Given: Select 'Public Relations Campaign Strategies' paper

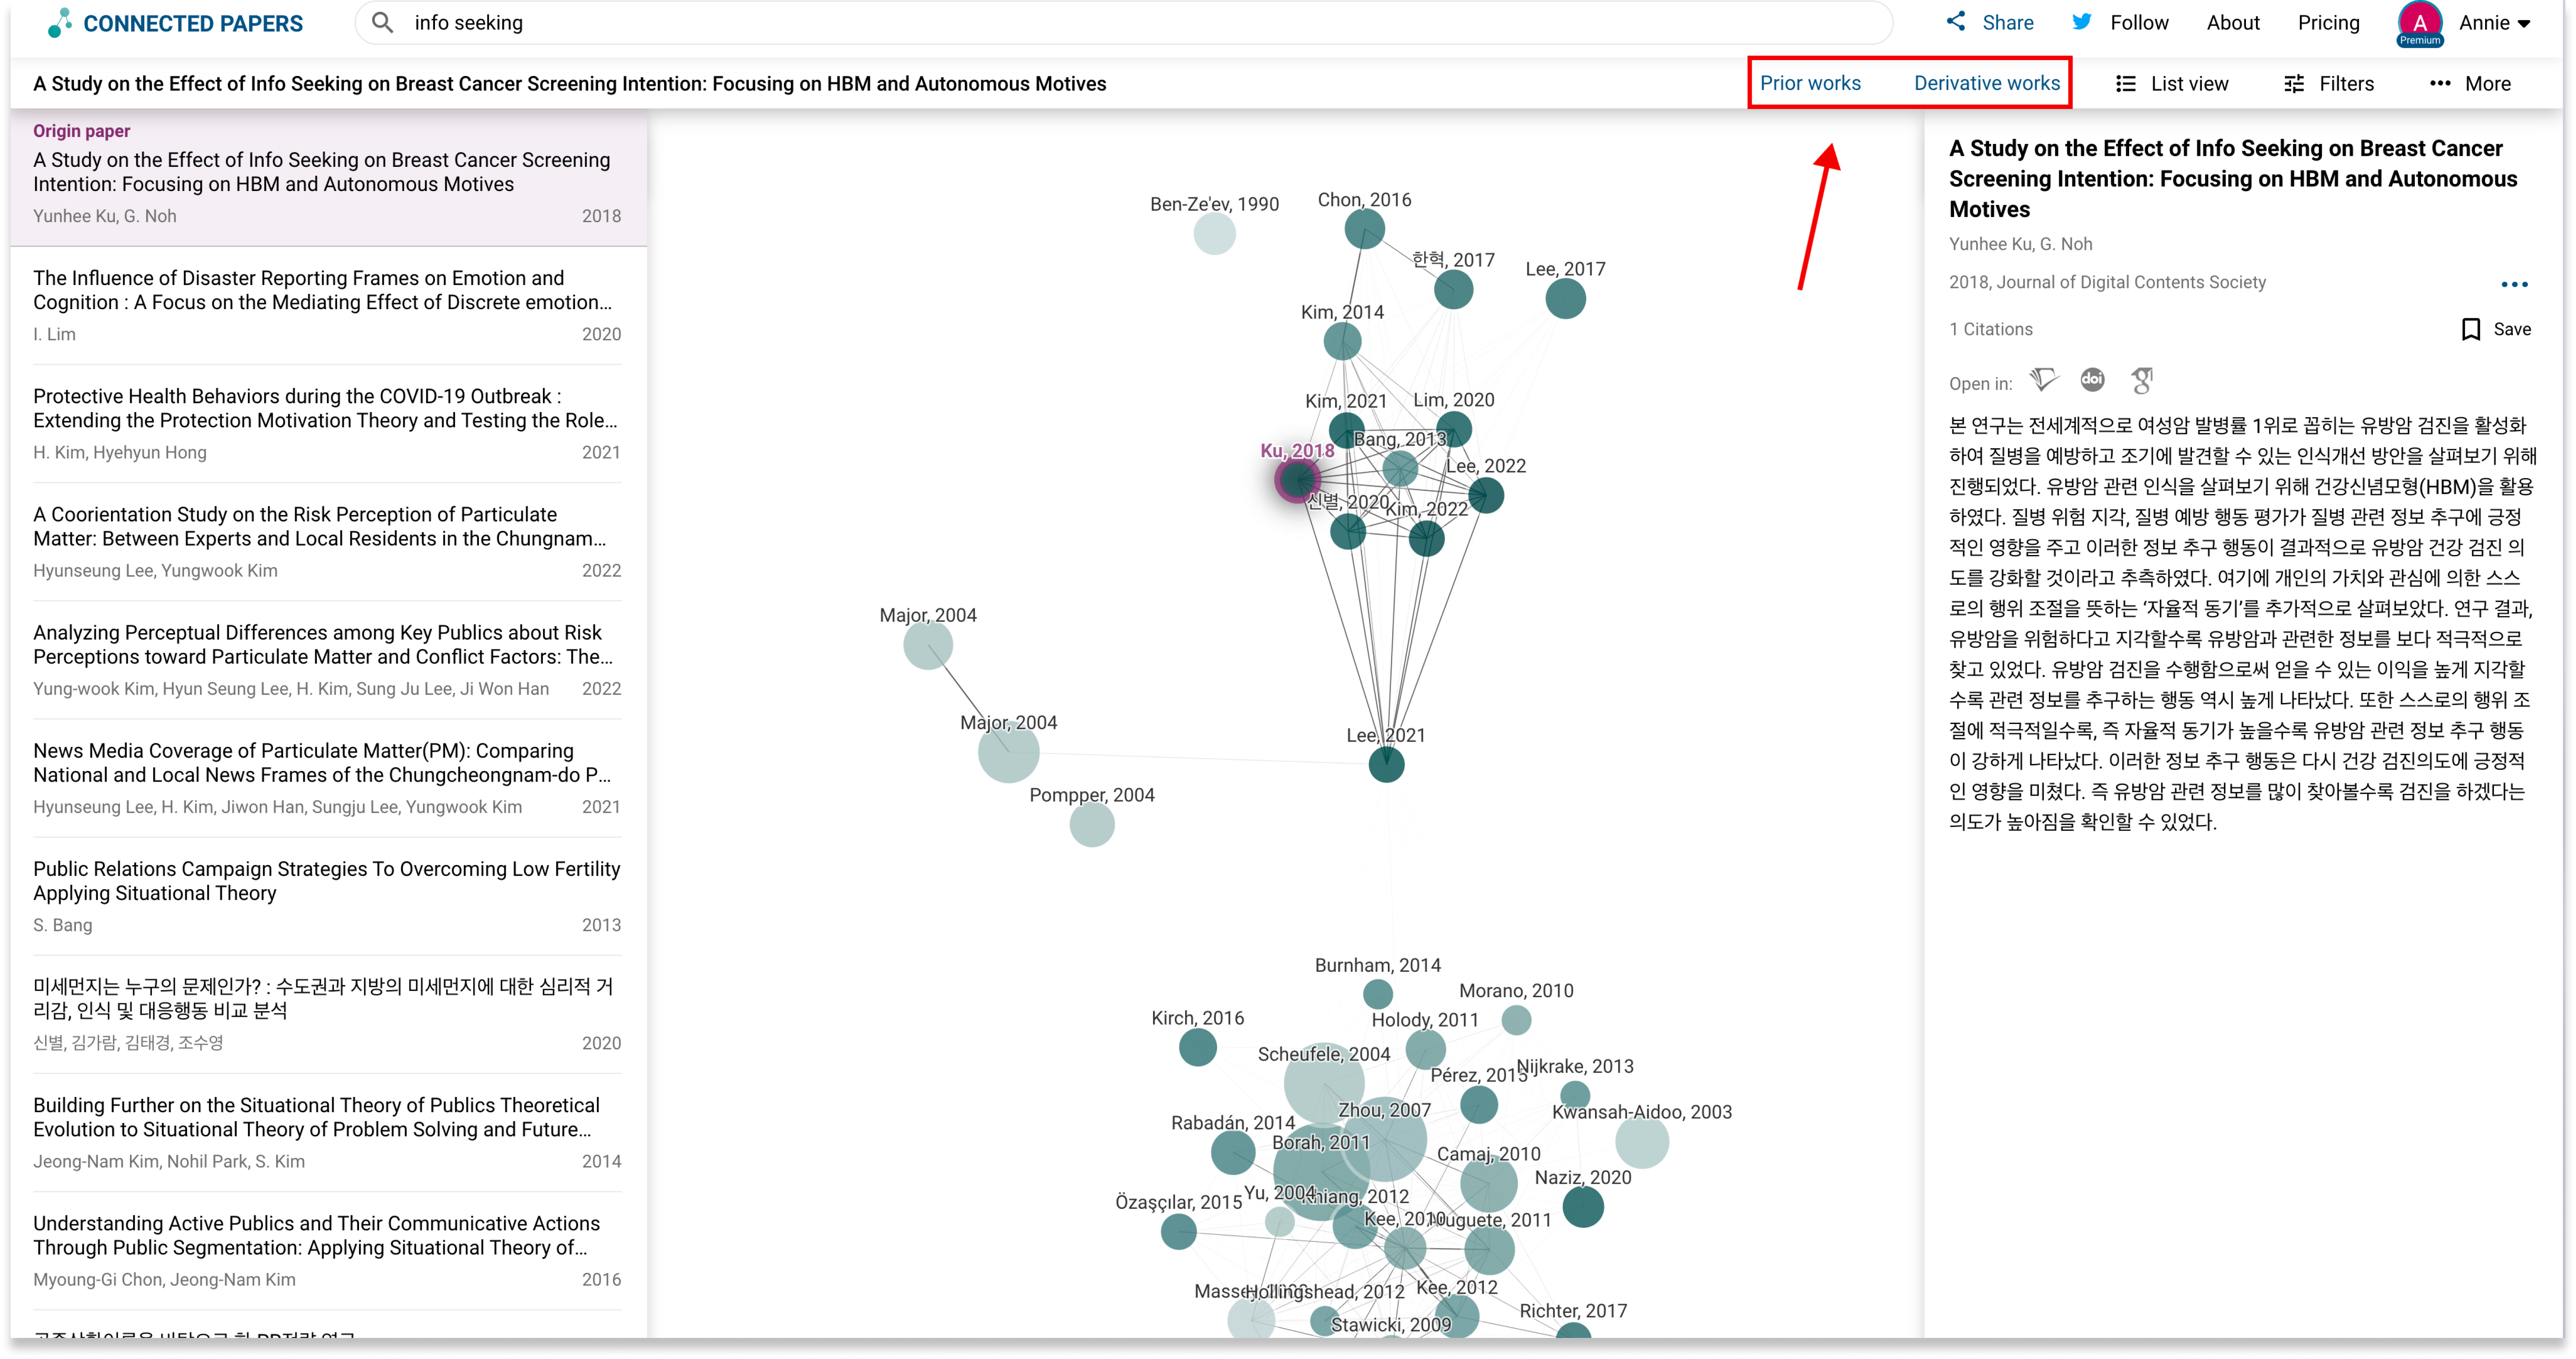Looking at the screenshot, I should [x=327, y=896].
